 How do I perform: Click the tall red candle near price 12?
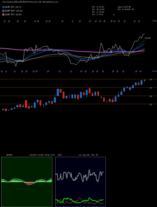coord(26,104)
